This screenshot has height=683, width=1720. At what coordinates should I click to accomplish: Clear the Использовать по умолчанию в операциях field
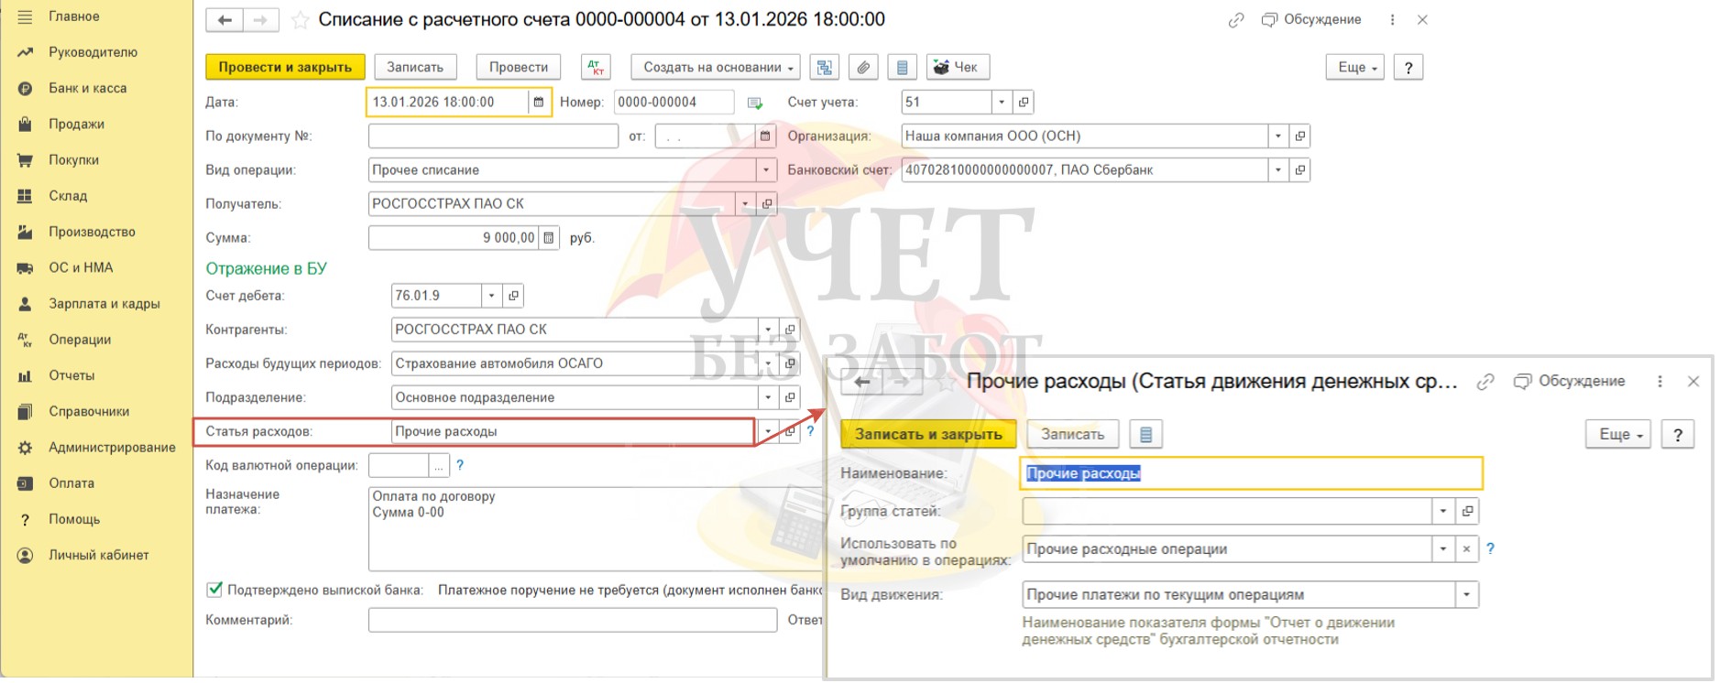(x=1466, y=548)
